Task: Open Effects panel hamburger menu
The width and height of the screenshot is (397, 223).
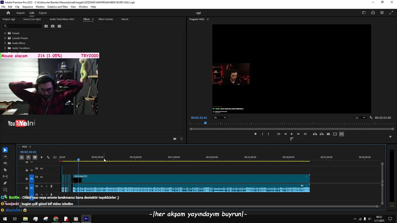Action: tap(92, 19)
